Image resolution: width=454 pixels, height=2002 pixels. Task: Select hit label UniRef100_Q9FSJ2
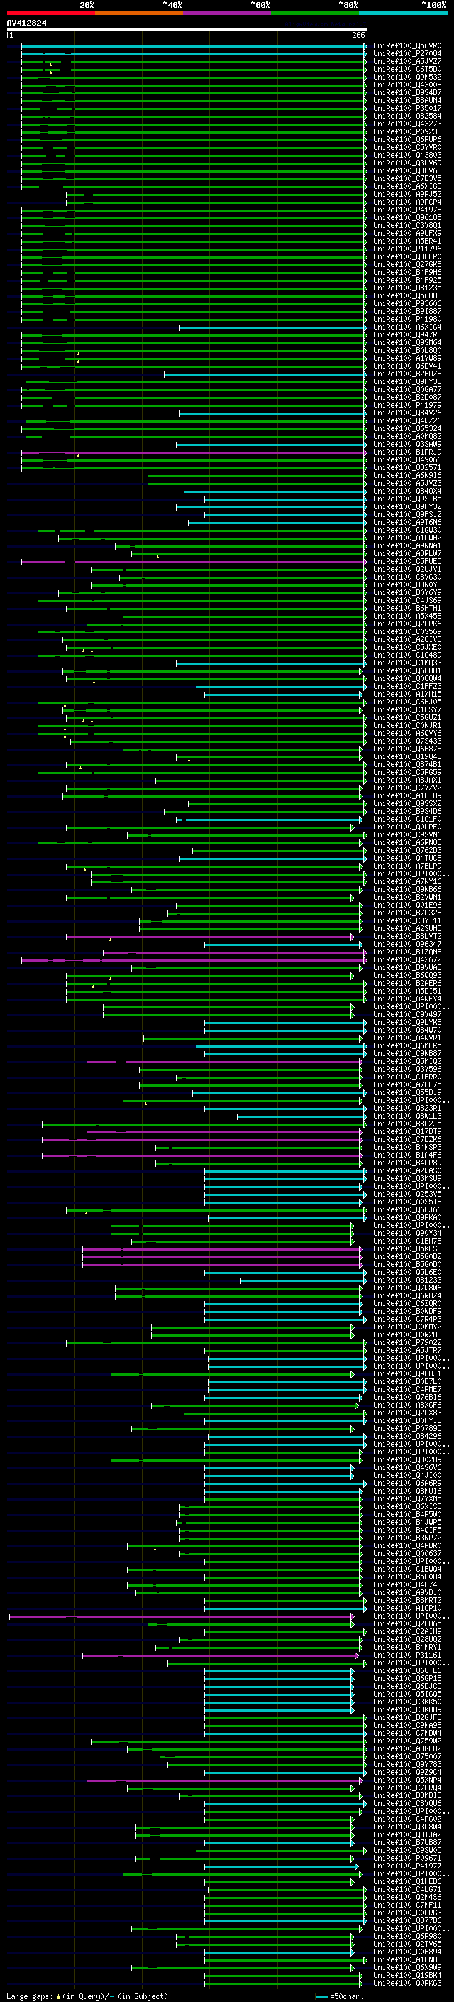point(407,513)
